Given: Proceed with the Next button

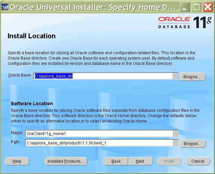Looking at the screenshot, I should pos(140,161).
